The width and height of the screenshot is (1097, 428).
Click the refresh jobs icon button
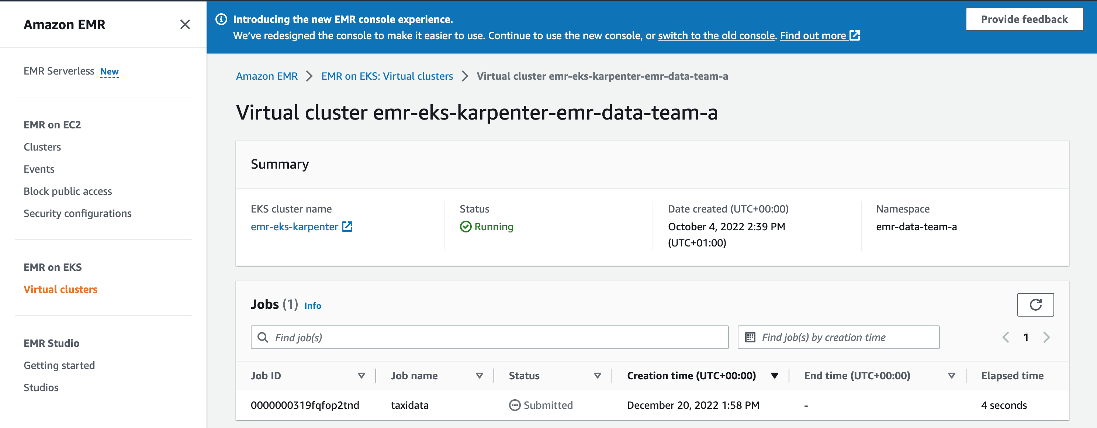click(1035, 304)
